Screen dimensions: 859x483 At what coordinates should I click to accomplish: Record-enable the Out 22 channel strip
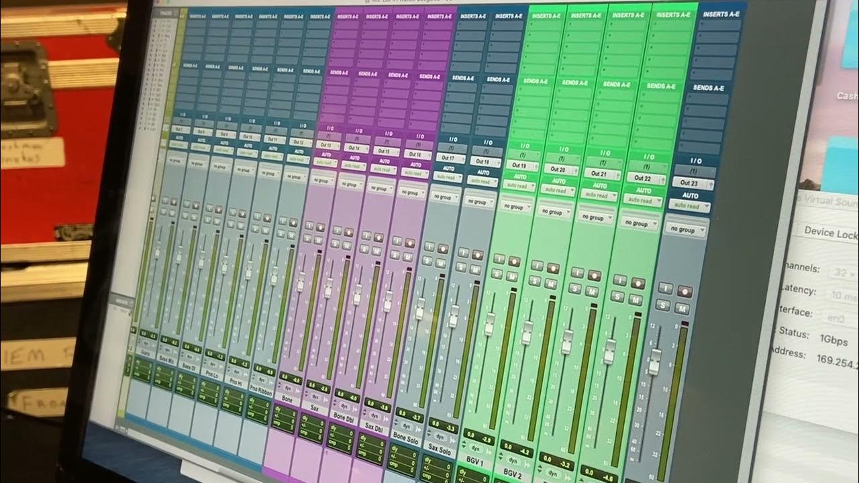point(638,284)
